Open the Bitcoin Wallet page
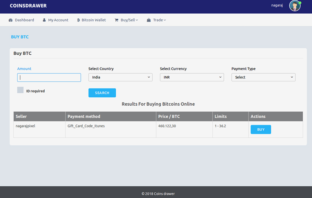The height and width of the screenshot is (198, 312). 92,20
